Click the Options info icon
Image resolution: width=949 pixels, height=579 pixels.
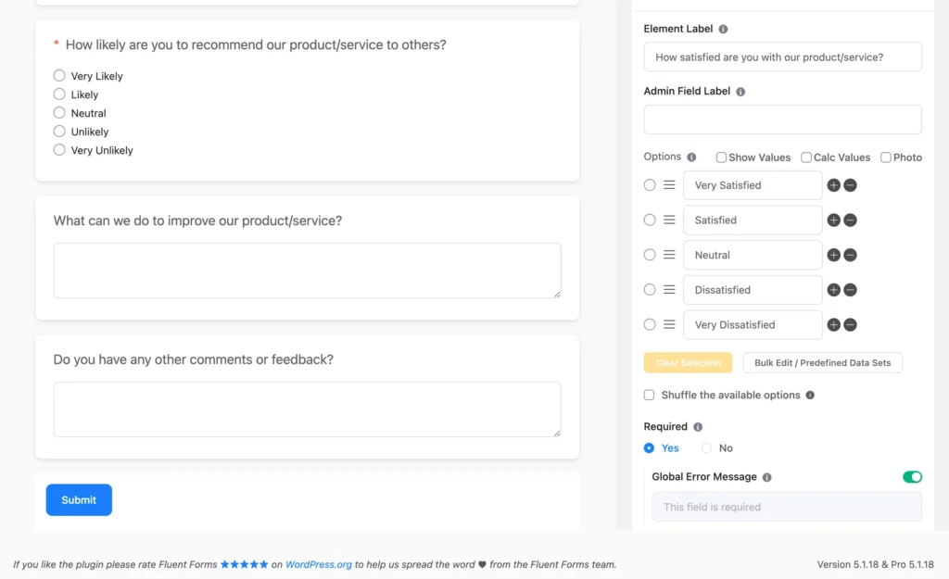pos(690,157)
